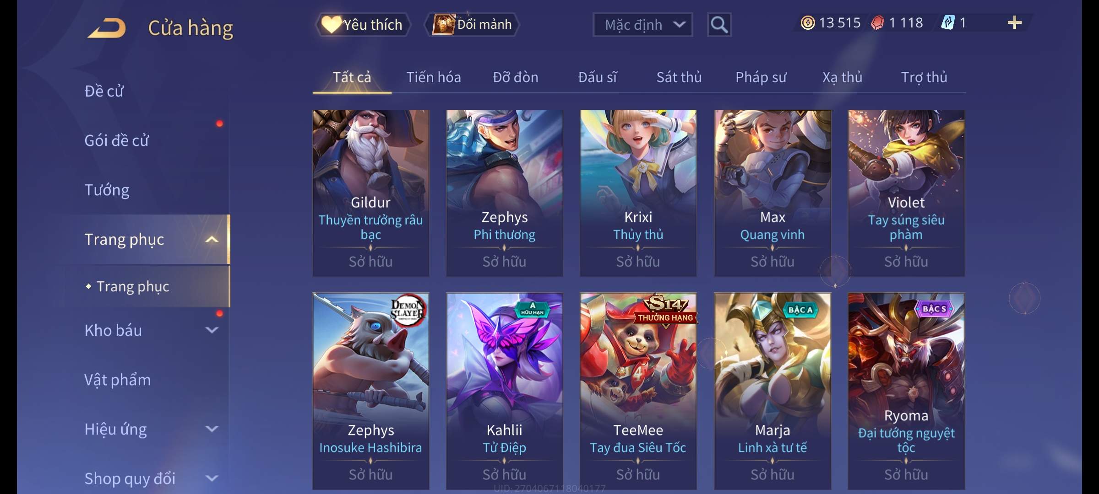Tap the back arrow beside Cửa hàng
The image size is (1099, 494).
107,28
